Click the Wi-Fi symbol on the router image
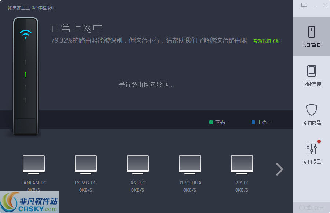Image resolution: width=330 pixels, height=213 pixels. pos(25,34)
